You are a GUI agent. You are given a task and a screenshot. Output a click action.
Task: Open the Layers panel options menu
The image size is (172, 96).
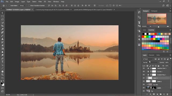tap(170, 55)
